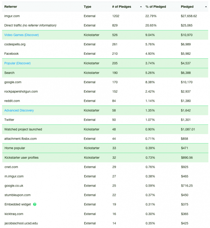Click the $27,658.62 pledged amount
The image size is (210, 228).
click(189, 16)
